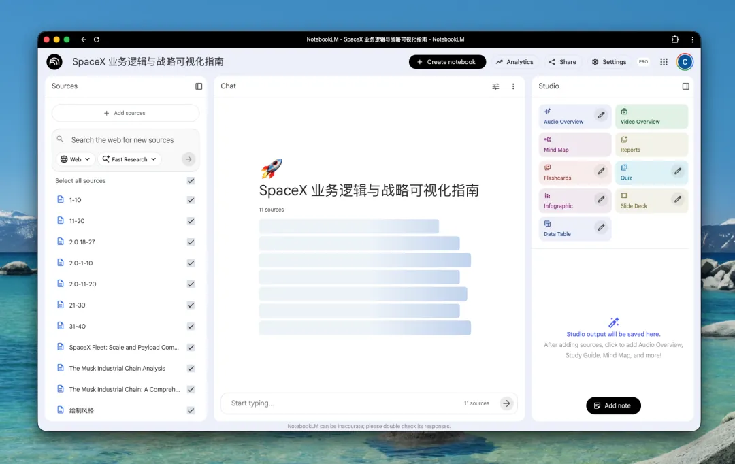735x464 pixels.
Task: Uncheck the 绘制风格 source
Action: point(191,410)
